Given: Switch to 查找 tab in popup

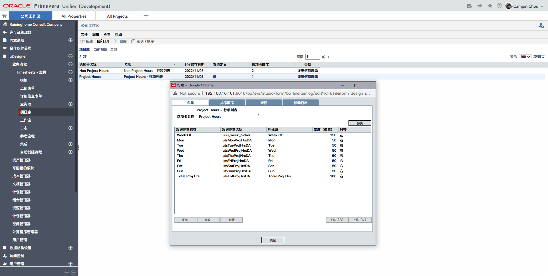Looking at the screenshot, I should pos(264,103).
